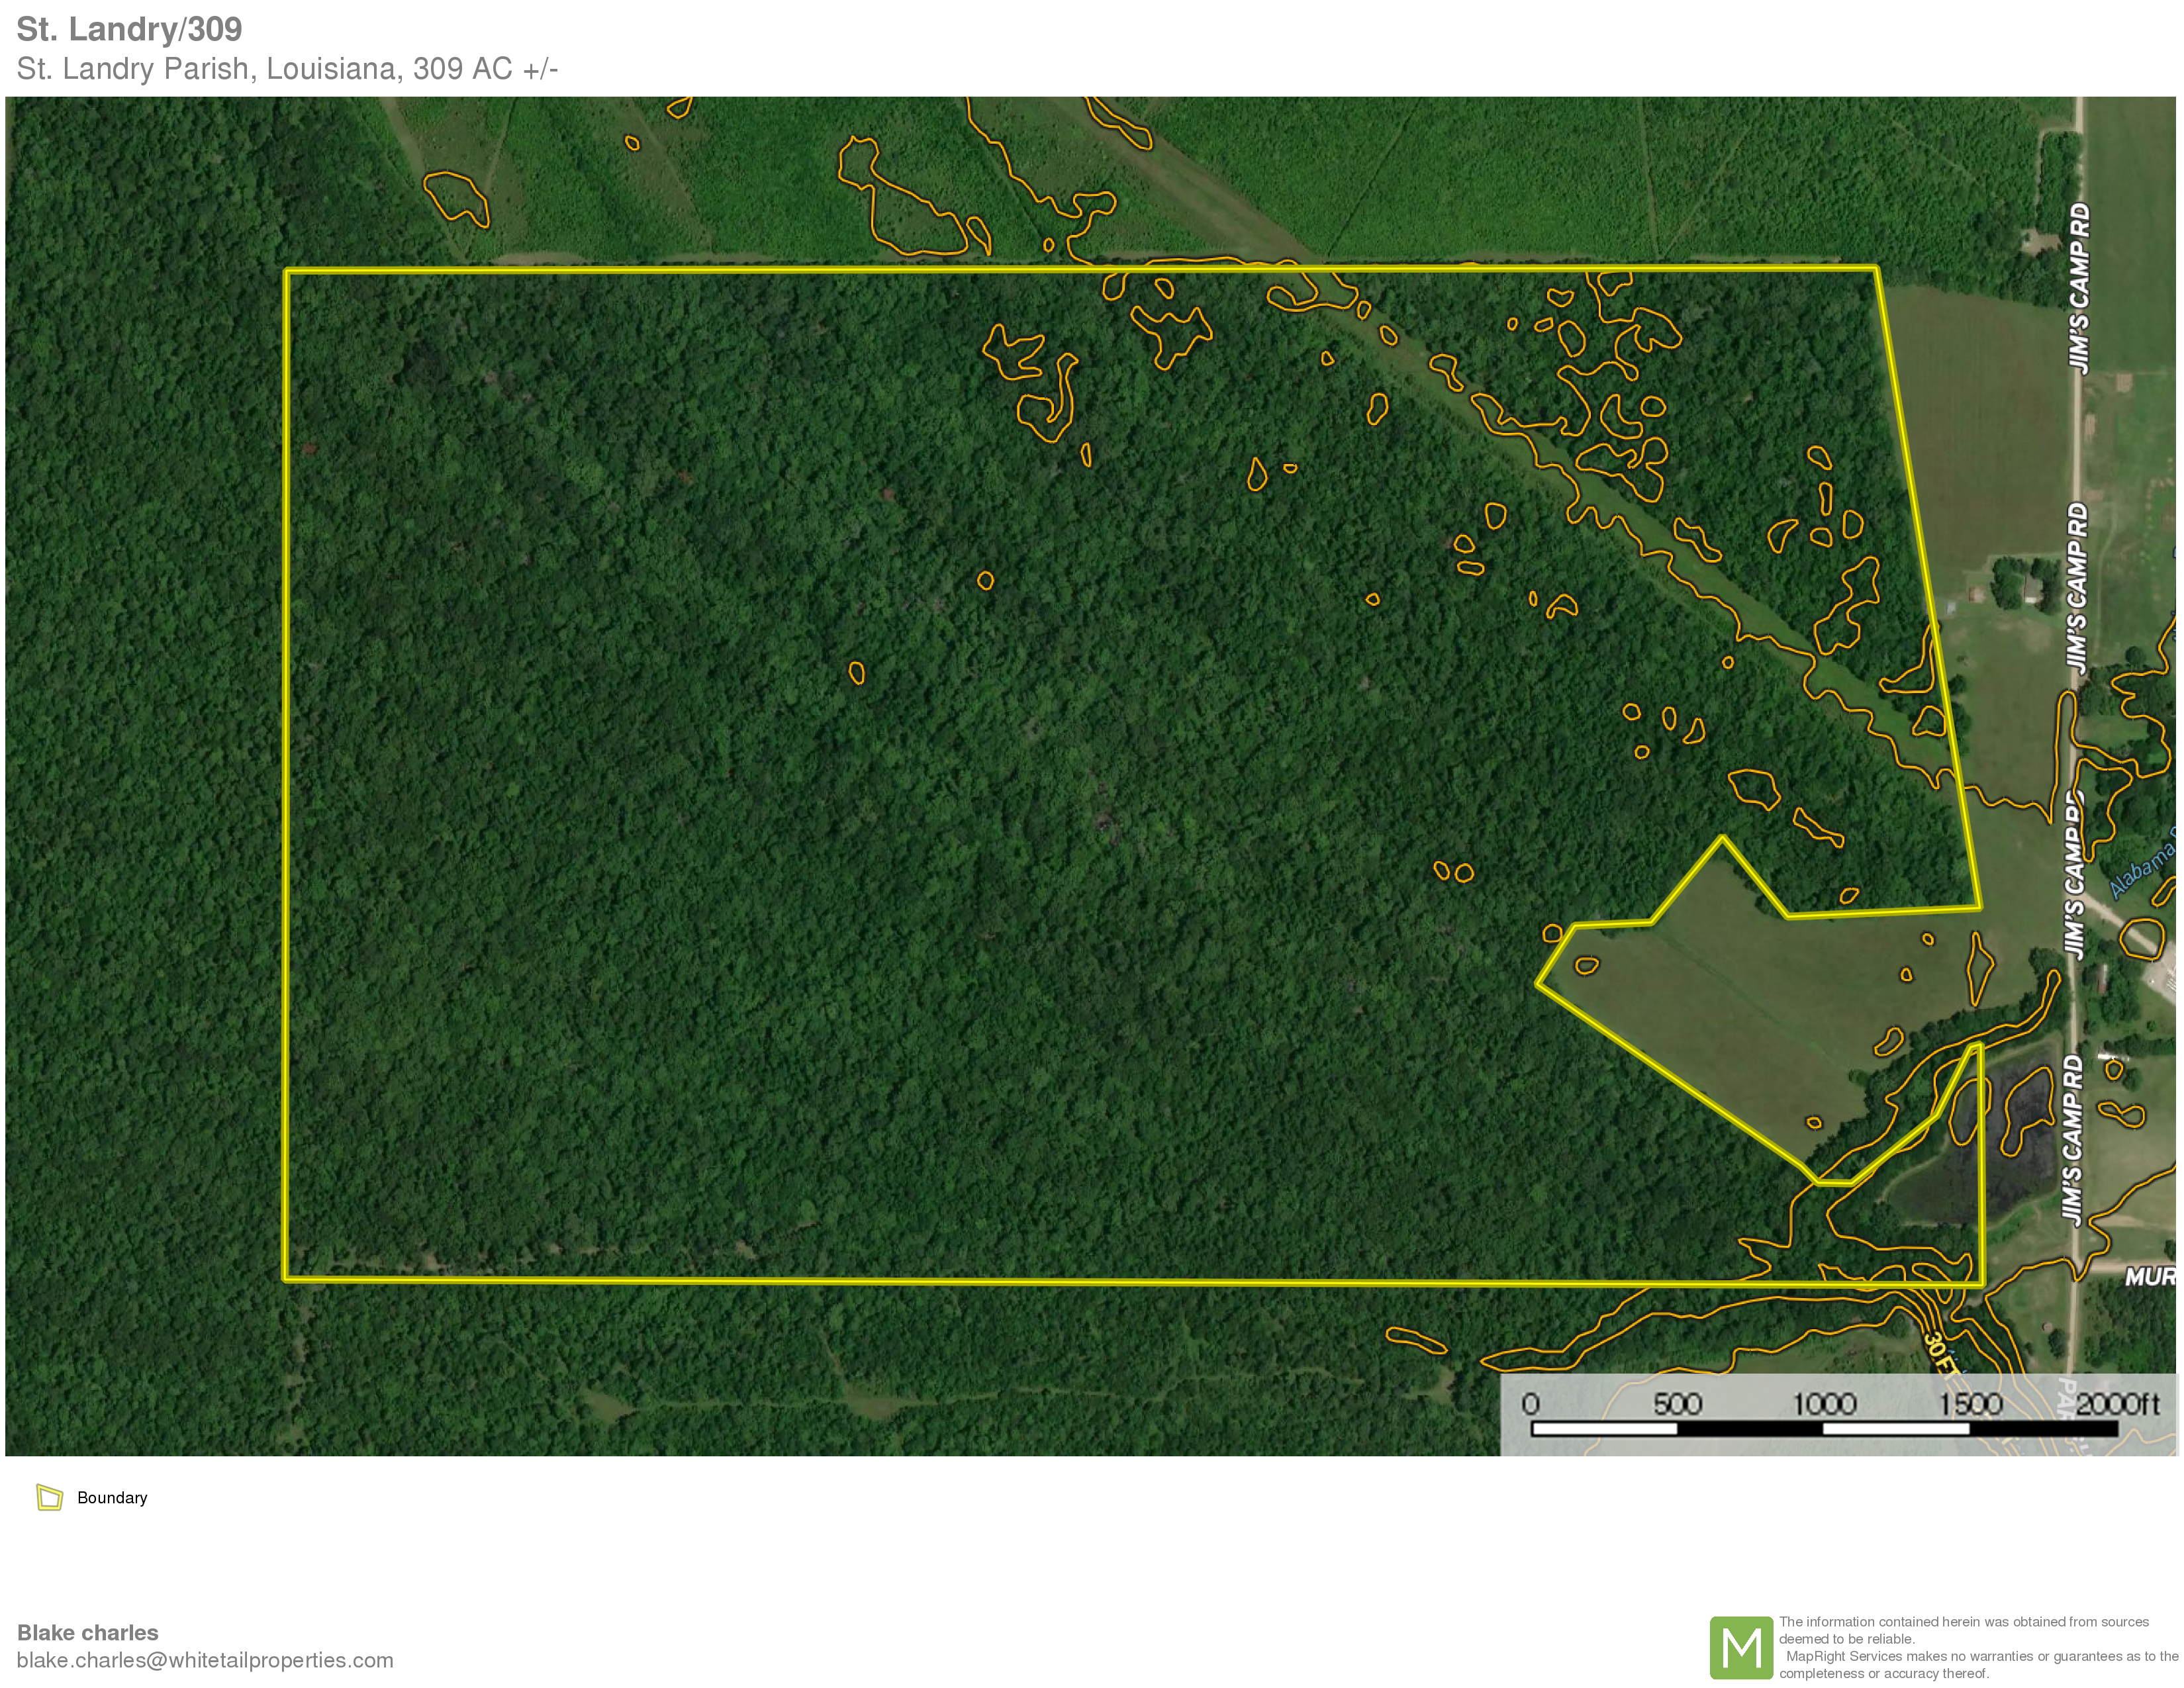Click the MapRight disclaimer text

pos(1978,1647)
